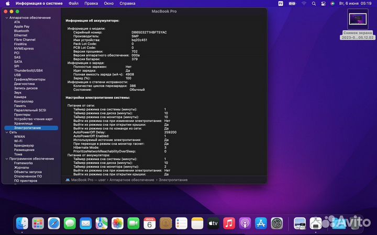Viewport: 377px width, 235px height.
Task: Open Calendar showing June 6 in Dock
Action: pyautogui.click(x=149, y=224)
